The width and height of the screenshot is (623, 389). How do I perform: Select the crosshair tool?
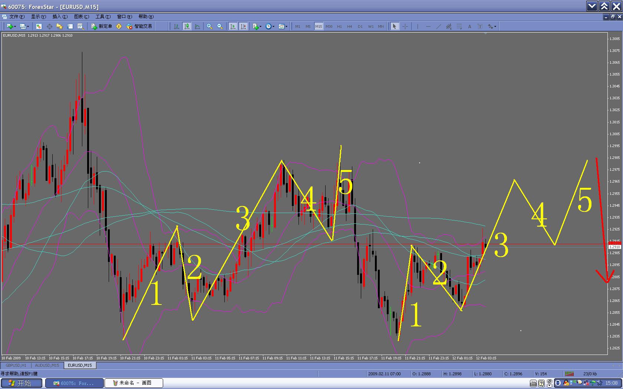pos(405,26)
